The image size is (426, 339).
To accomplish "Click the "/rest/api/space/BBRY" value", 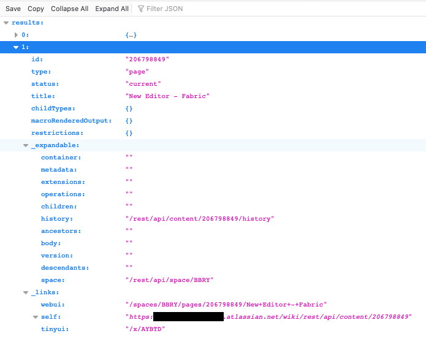I will tap(170, 280).
